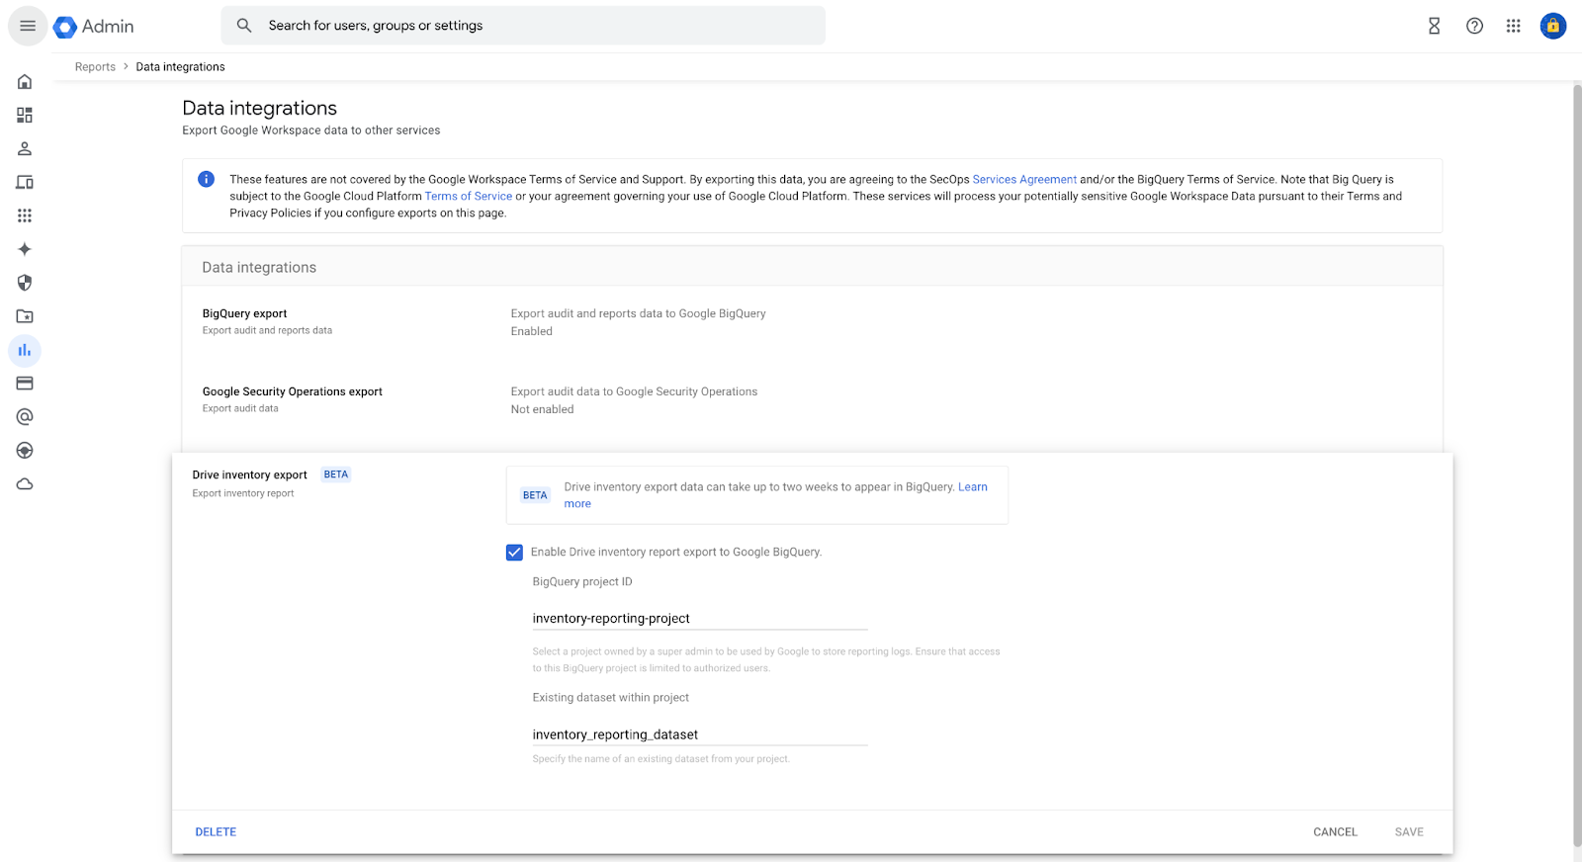Open the SecOps Services Agreement link
The width and height of the screenshot is (1582, 862).
pos(1024,180)
